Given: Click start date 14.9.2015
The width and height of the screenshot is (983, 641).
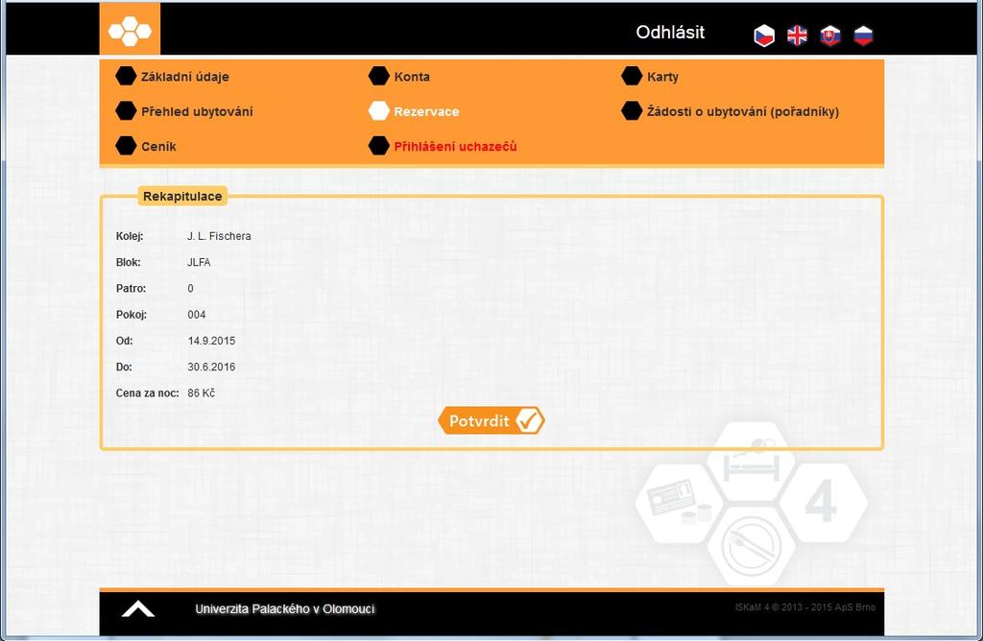Looking at the screenshot, I should pos(211,341).
